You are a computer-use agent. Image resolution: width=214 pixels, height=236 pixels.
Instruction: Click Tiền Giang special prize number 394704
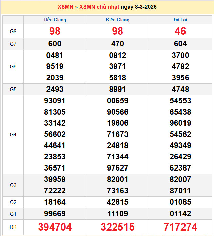[x=55, y=227]
